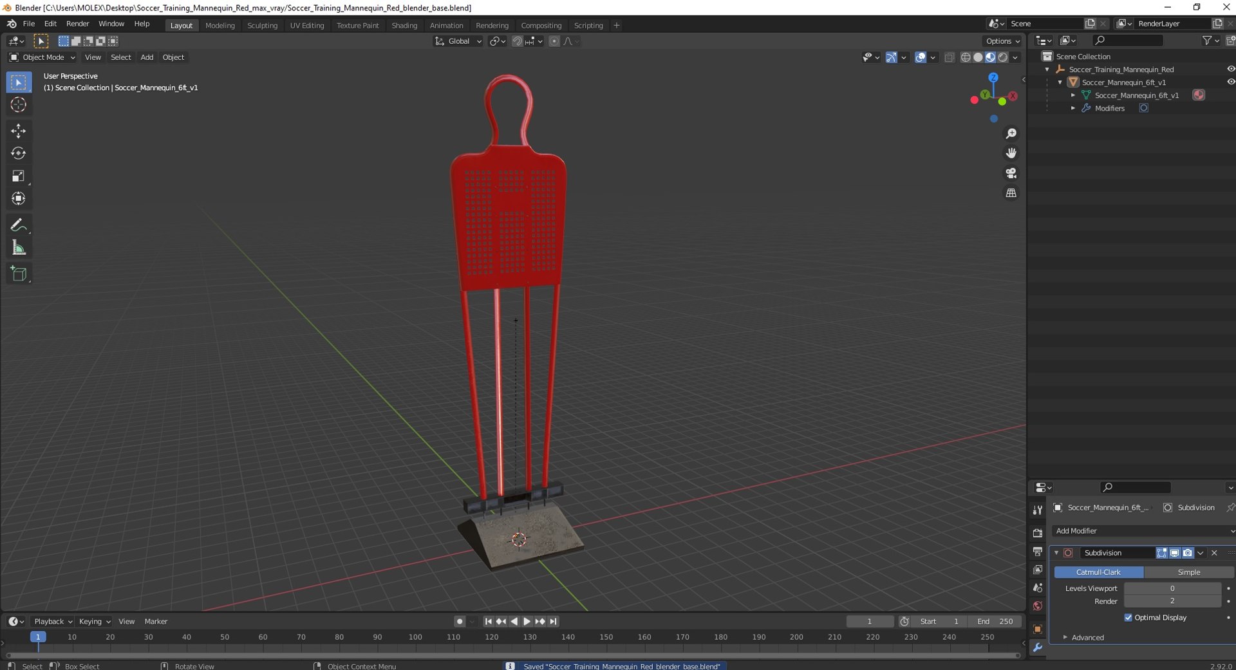Viewport: 1236px width, 670px height.
Task: Open the World properties tab
Action: [1037, 606]
